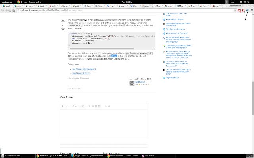The image size is (254, 158).
Task: Insert blockquote in answer editor
Action: [76, 106]
